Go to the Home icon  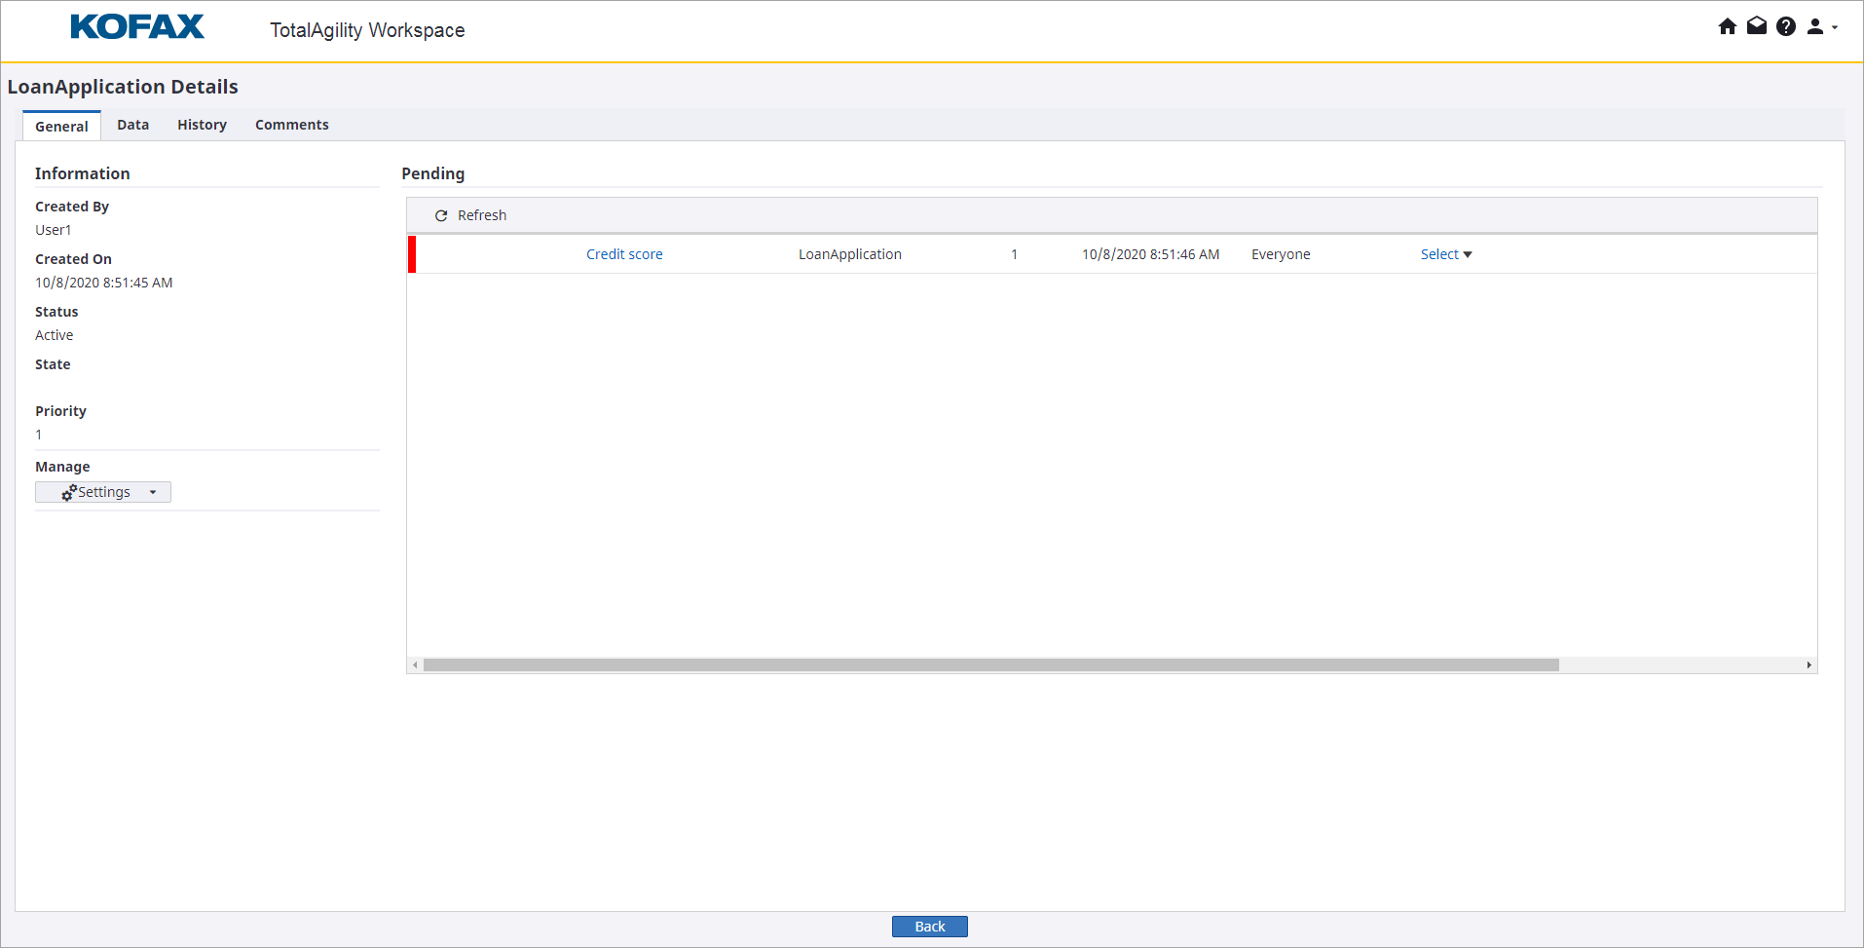click(1727, 26)
